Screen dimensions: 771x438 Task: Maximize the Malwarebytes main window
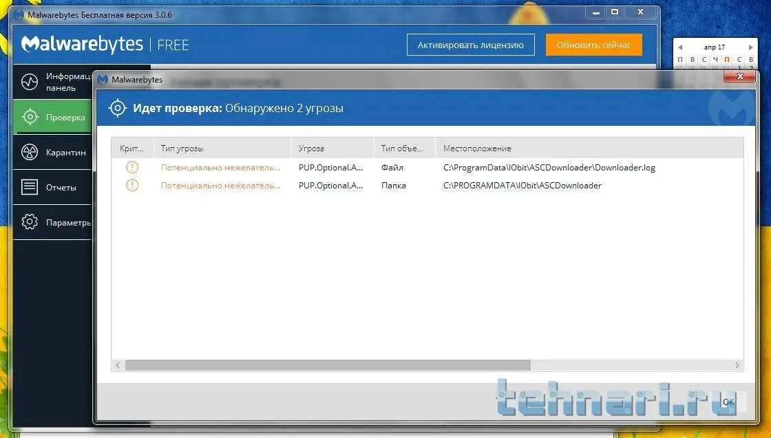pyautogui.click(x=615, y=12)
